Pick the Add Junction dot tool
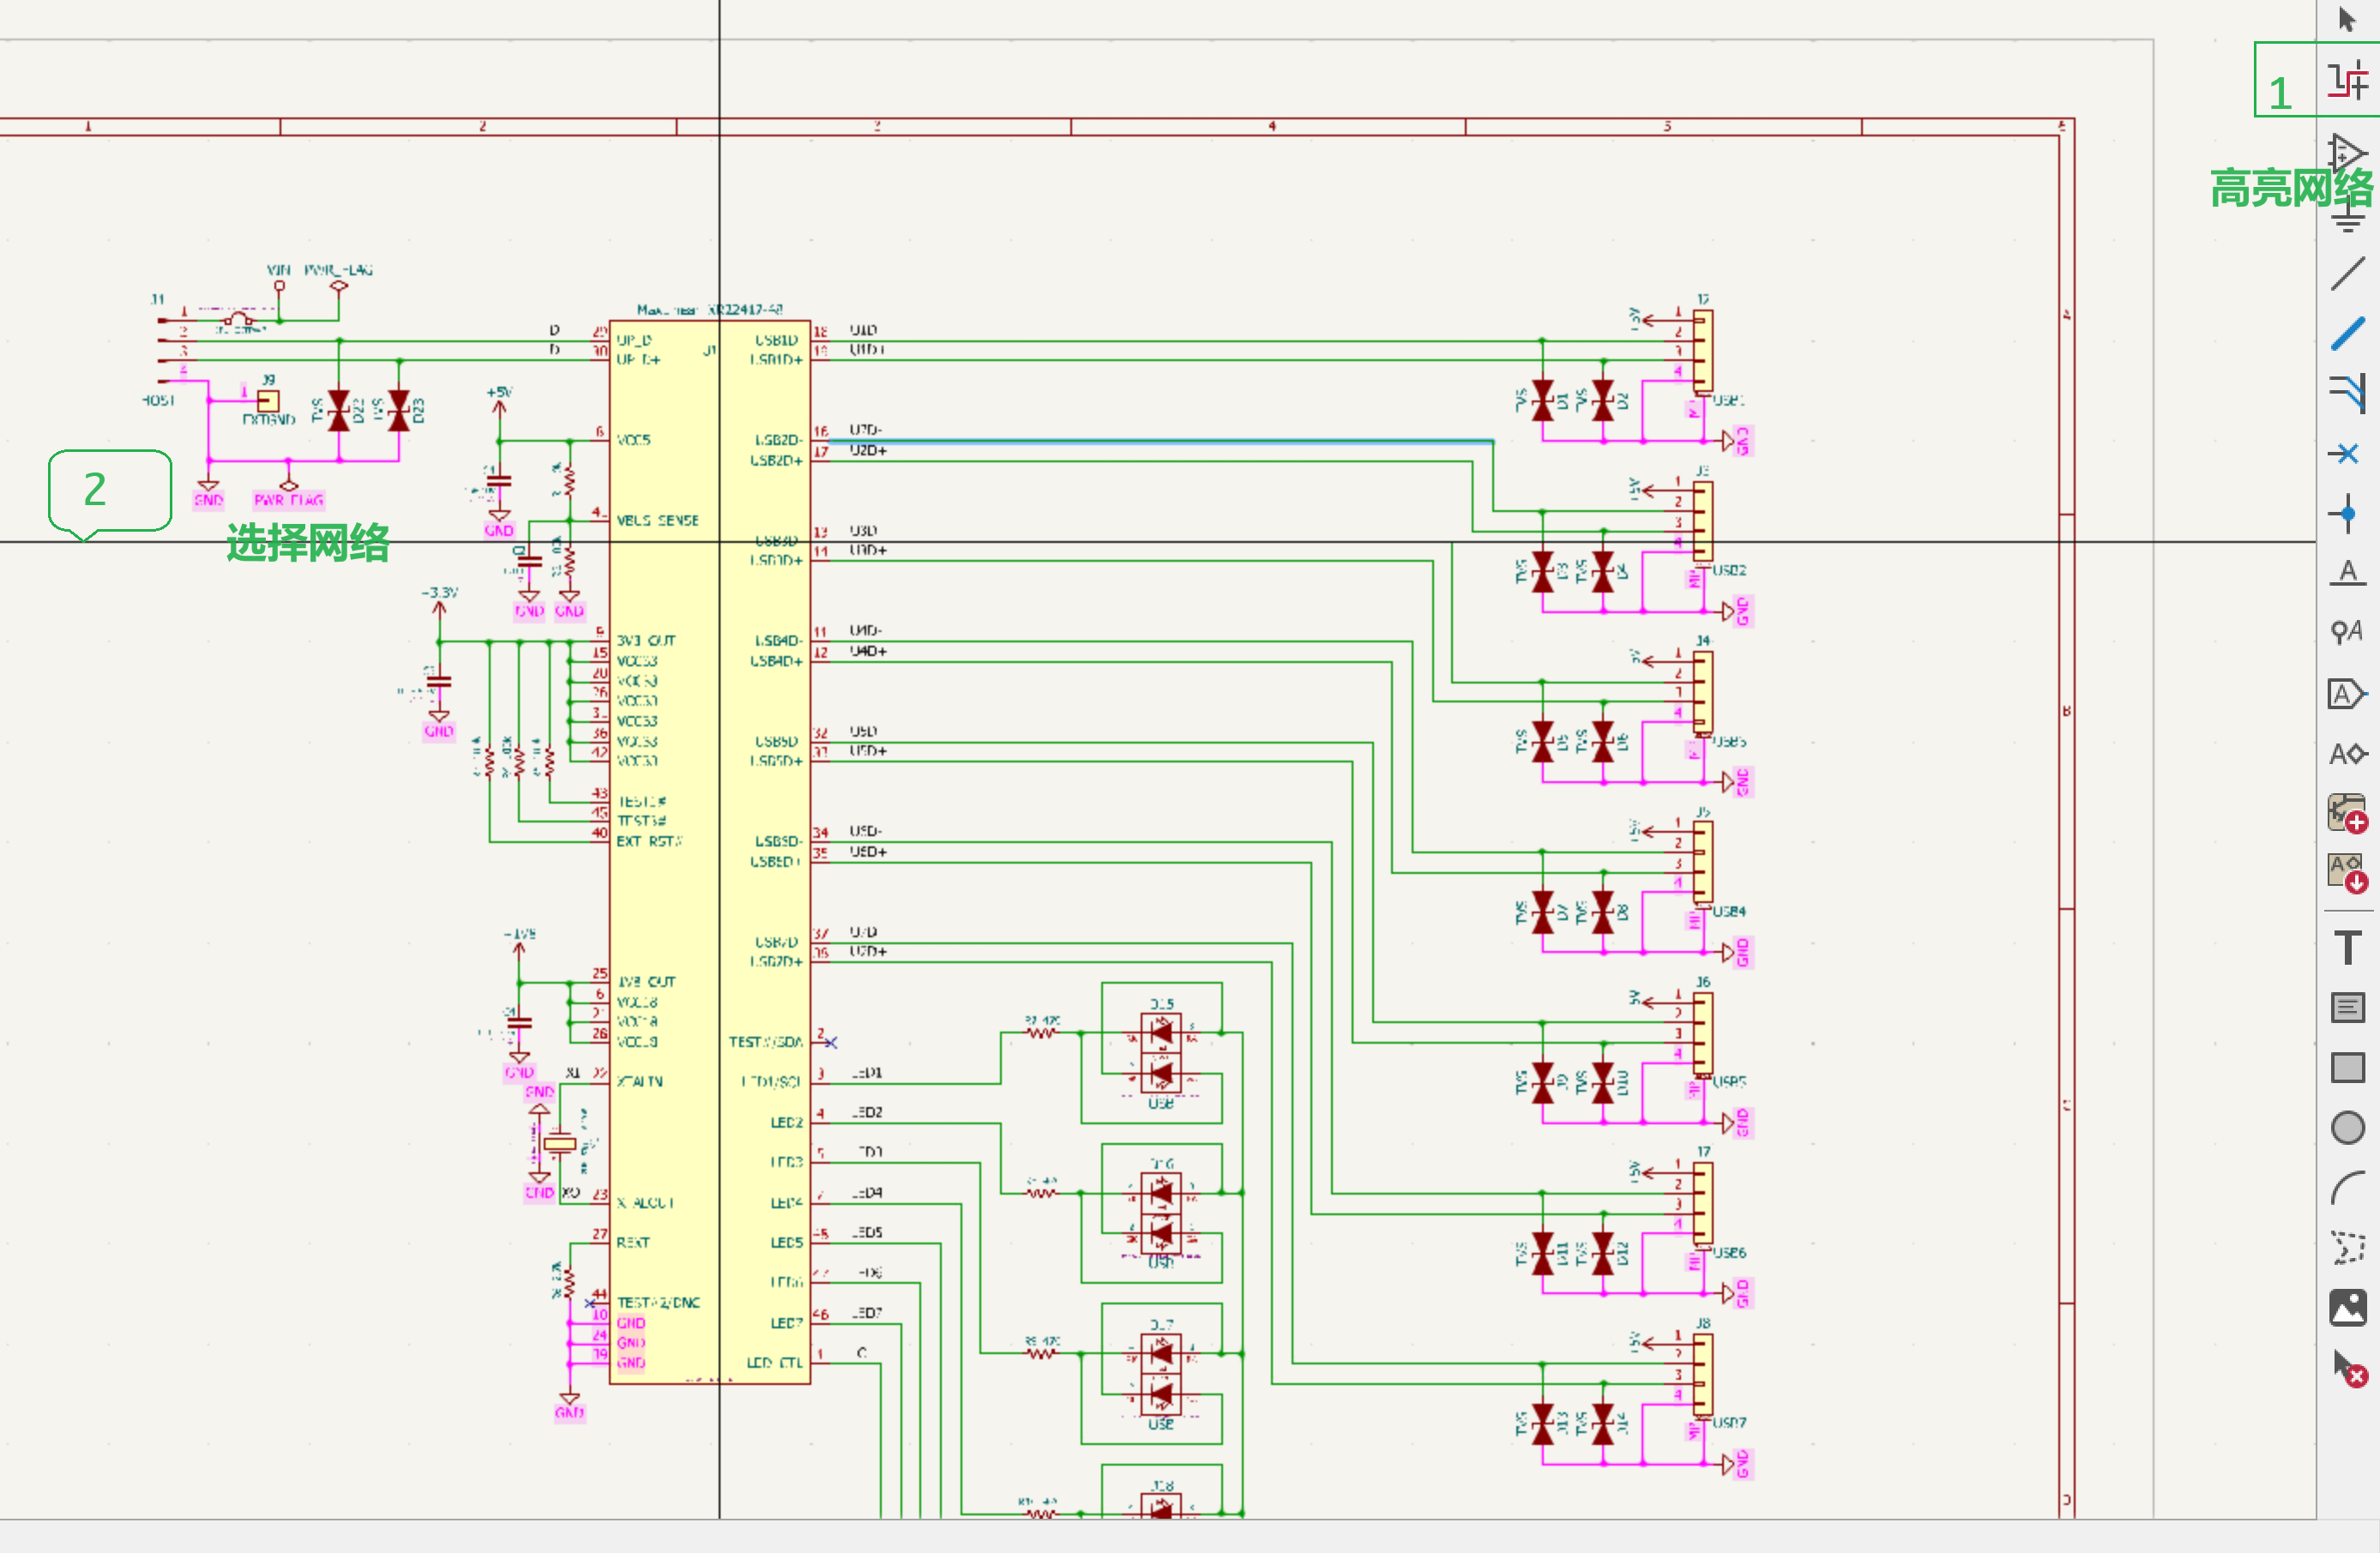The width and height of the screenshot is (2380, 1553). pyautogui.click(x=2347, y=514)
